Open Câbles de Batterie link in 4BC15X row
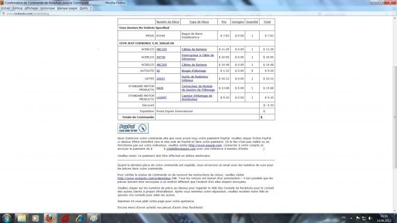This screenshot has width=397, height=223. [194, 49]
